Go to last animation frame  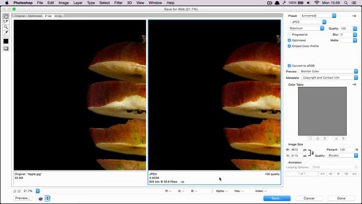pos(355,174)
